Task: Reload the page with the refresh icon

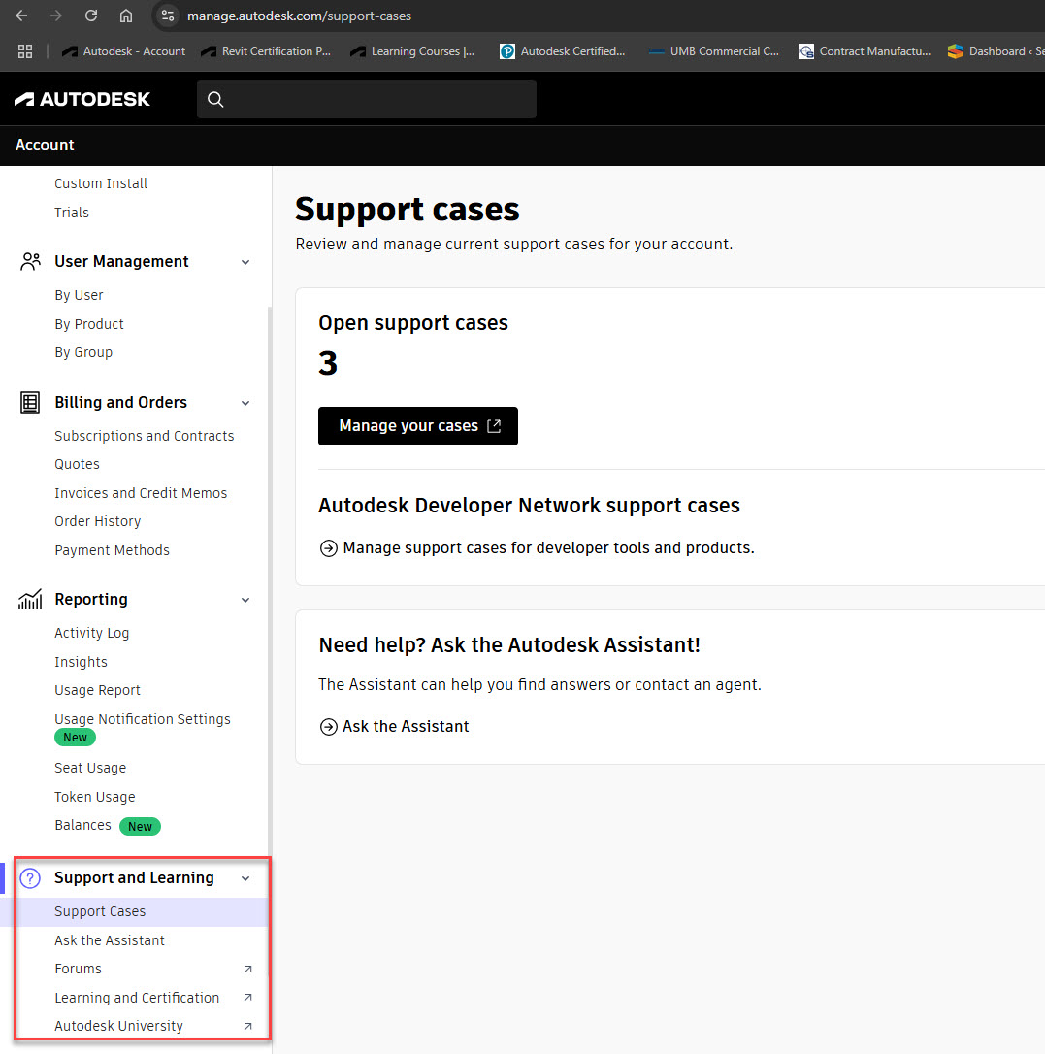Action: [91, 16]
